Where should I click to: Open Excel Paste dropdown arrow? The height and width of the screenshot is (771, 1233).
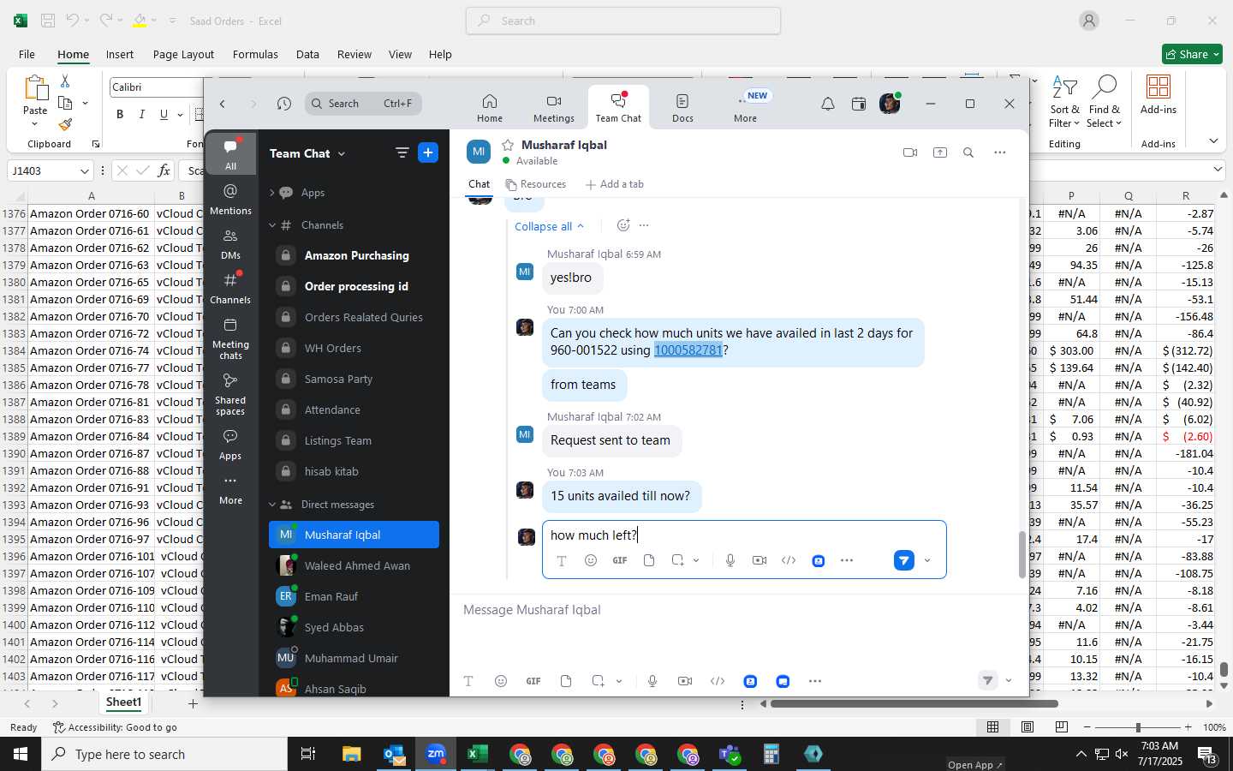point(35,124)
